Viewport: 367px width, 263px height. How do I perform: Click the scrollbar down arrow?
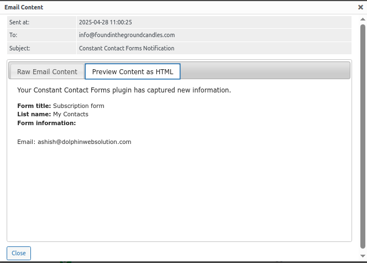click(363, 256)
